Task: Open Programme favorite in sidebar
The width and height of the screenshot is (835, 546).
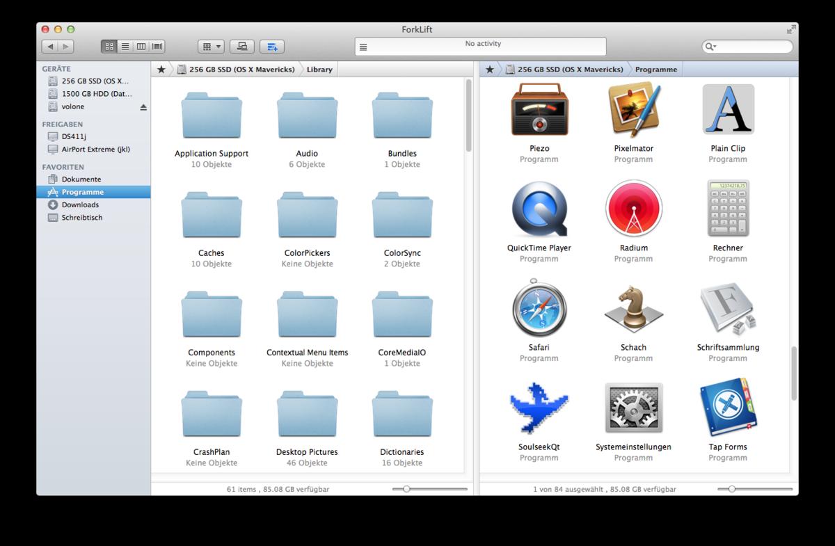Action: pos(93,192)
